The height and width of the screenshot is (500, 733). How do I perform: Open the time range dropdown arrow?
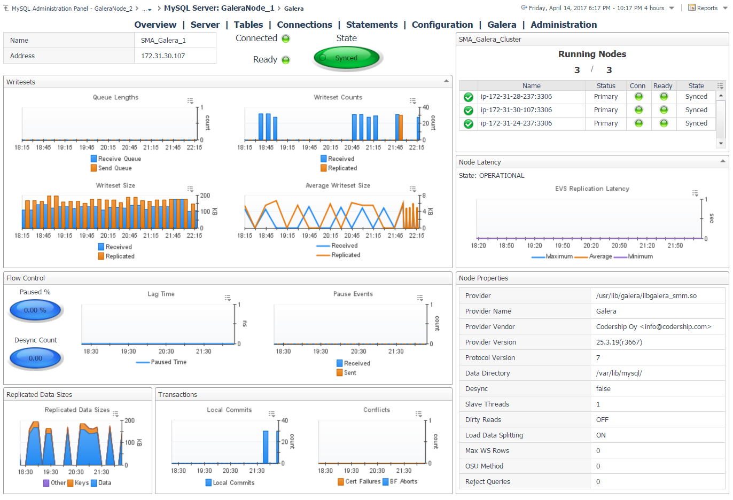[672, 9]
